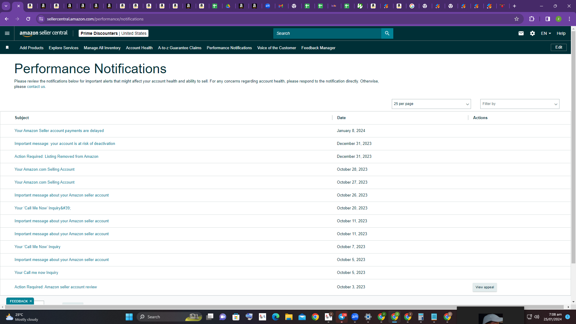Open Voice of the Customer

[x=277, y=48]
